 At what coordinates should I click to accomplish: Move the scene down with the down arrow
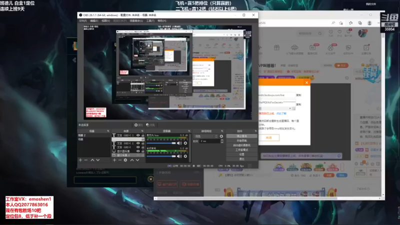tap(98, 160)
